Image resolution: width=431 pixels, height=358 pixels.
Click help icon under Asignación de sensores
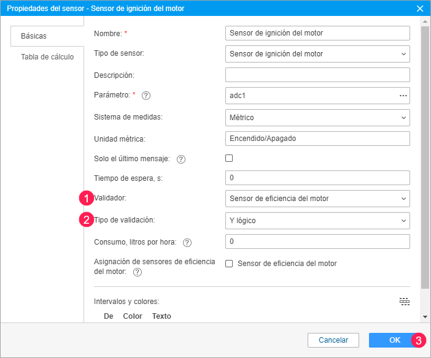138,272
